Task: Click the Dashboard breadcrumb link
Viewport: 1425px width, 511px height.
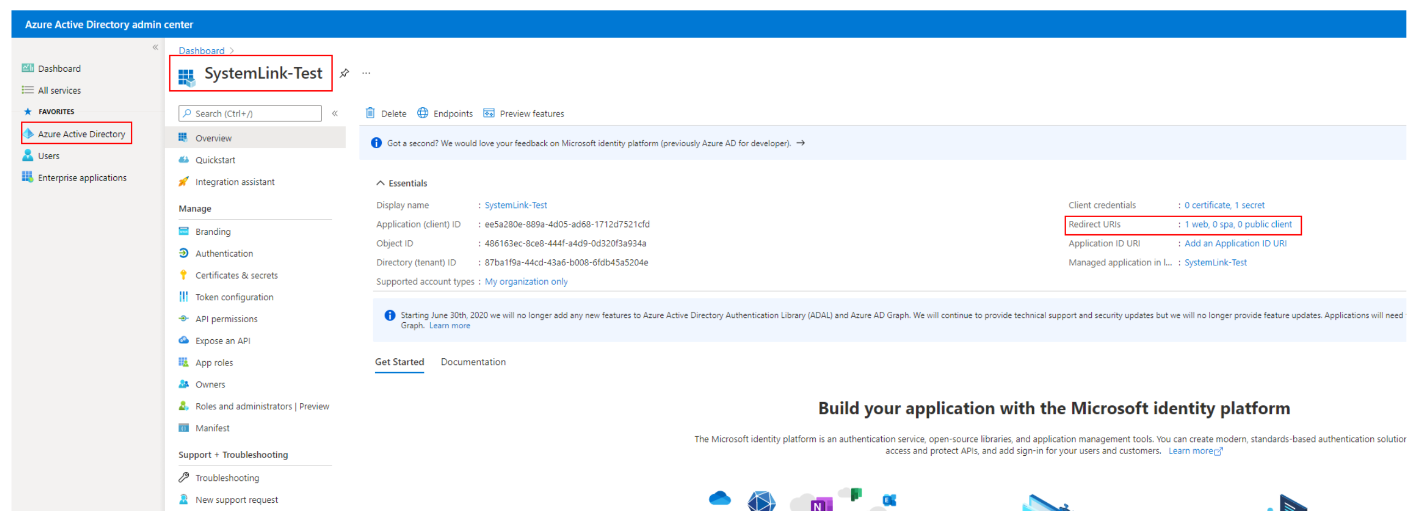Action: click(x=201, y=50)
